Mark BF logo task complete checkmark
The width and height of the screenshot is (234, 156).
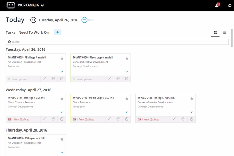click(x=174, y=119)
